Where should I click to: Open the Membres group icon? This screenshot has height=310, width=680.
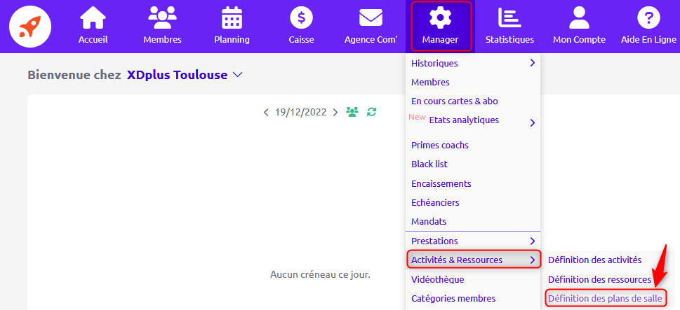pos(162,18)
